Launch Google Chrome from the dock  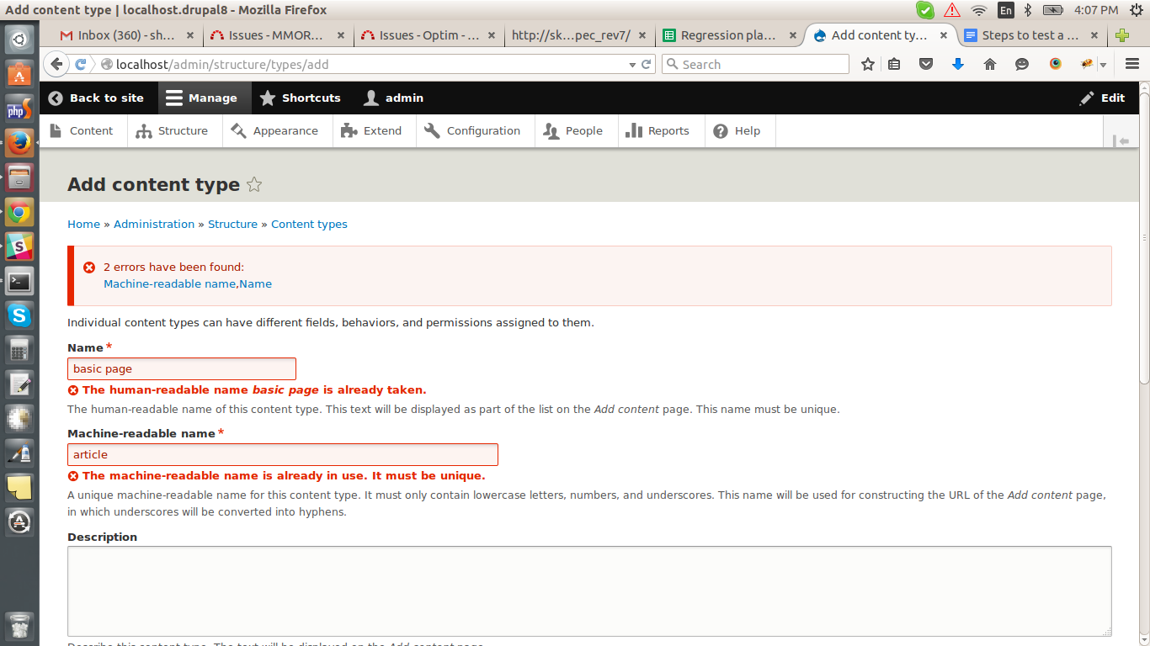19,213
